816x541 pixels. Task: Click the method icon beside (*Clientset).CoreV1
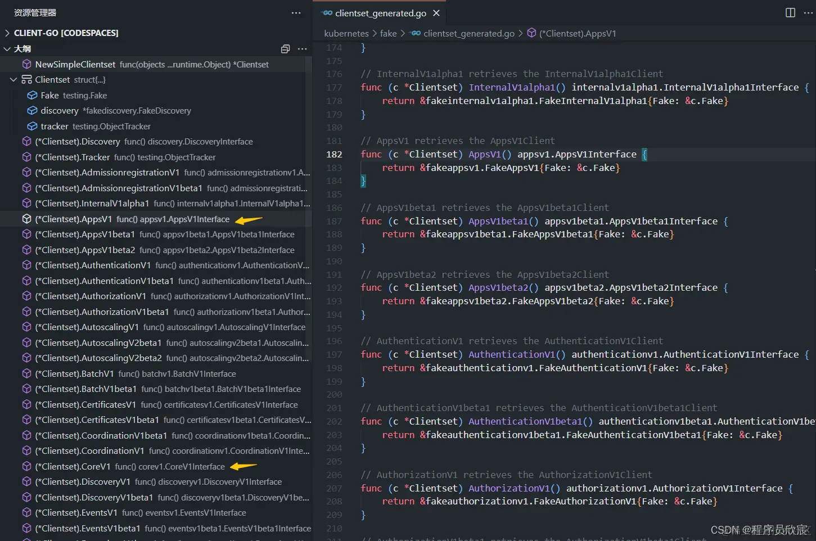click(26, 467)
